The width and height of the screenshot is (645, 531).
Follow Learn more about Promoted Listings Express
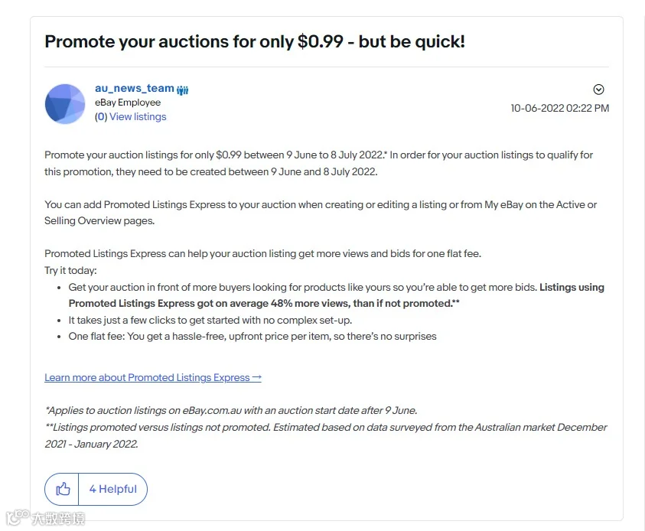point(147,377)
